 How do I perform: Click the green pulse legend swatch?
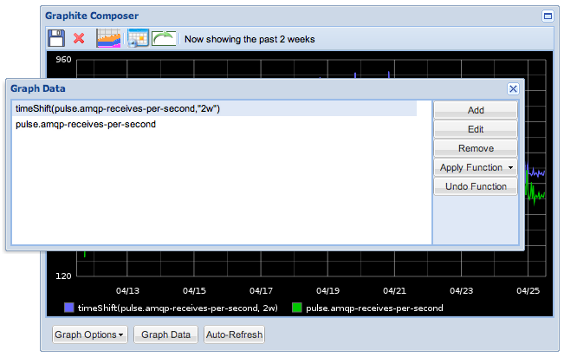[297, 308]
